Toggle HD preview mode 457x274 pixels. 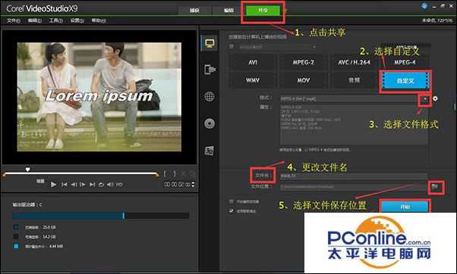tap(119, 185)
